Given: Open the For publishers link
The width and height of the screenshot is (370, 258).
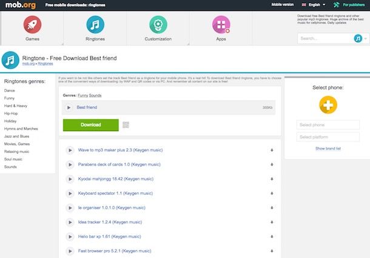Looking at the screenshot, I should [354, 5].
